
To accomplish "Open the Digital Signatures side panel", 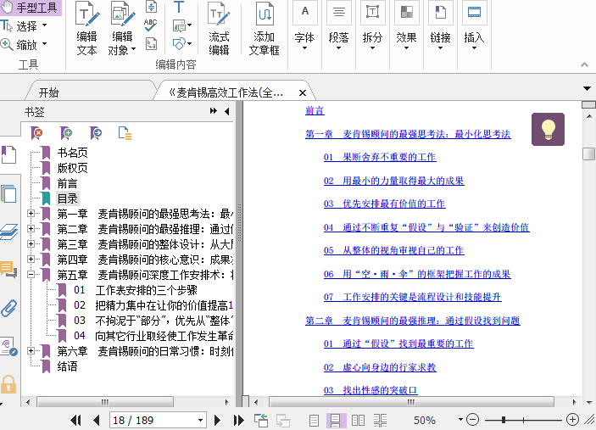I will (x=8, y=346).
